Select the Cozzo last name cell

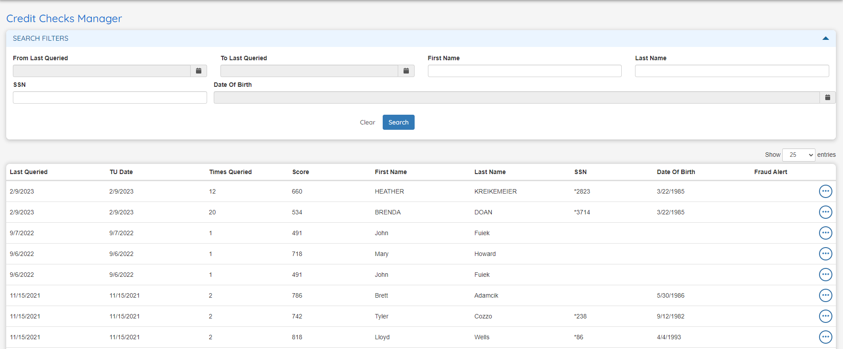coord(483,316)
